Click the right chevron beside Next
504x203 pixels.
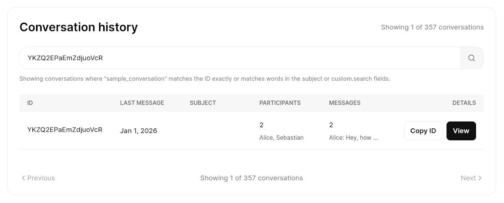(480, 178)
